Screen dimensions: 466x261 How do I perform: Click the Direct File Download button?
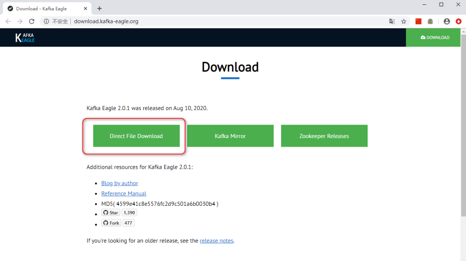pos(136,136)
